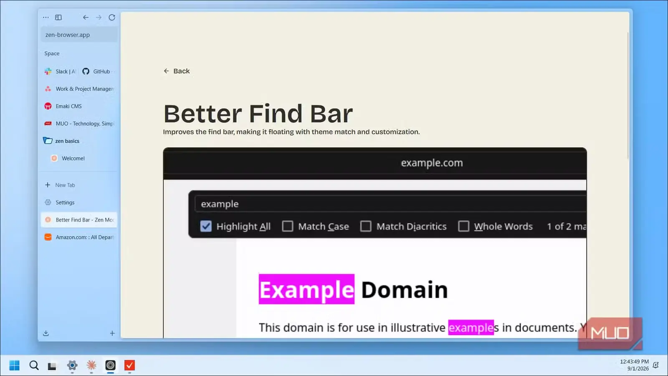Click the find field containing 'example'
This screenshot has width=668, height=376.
(390, 204)
